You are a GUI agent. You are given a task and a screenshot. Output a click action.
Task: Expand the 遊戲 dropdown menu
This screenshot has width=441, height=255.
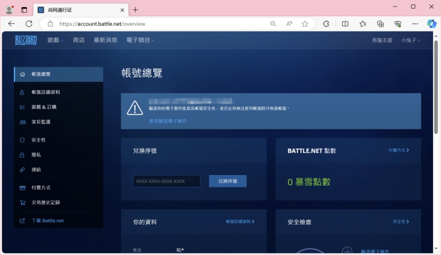point(55,40)
